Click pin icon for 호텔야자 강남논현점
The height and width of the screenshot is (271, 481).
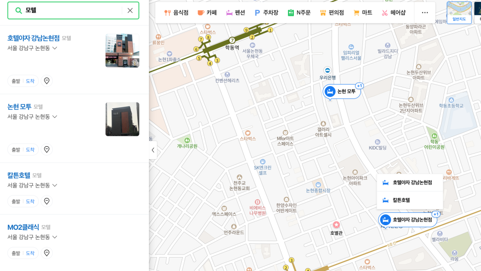47,81
